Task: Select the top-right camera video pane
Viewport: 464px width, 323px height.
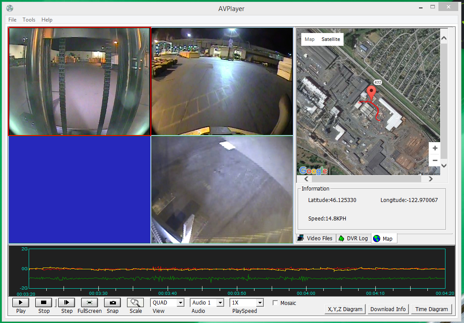Action: [222, 81]
